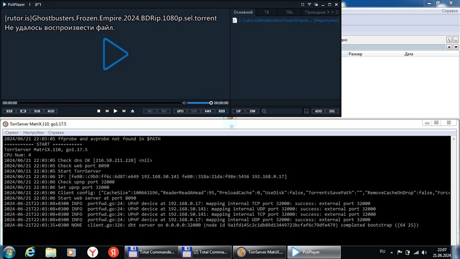Select the Ghostbusters.Frozen.Empire playlist entry

pos(285,20)
